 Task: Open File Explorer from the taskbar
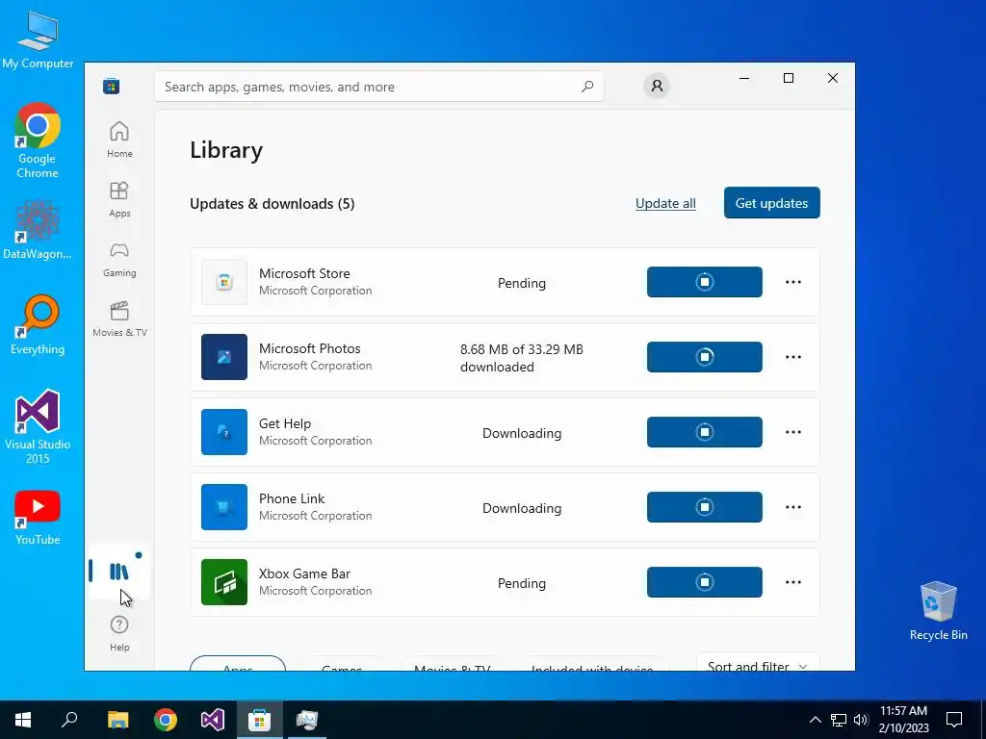(x=117, y=720)
